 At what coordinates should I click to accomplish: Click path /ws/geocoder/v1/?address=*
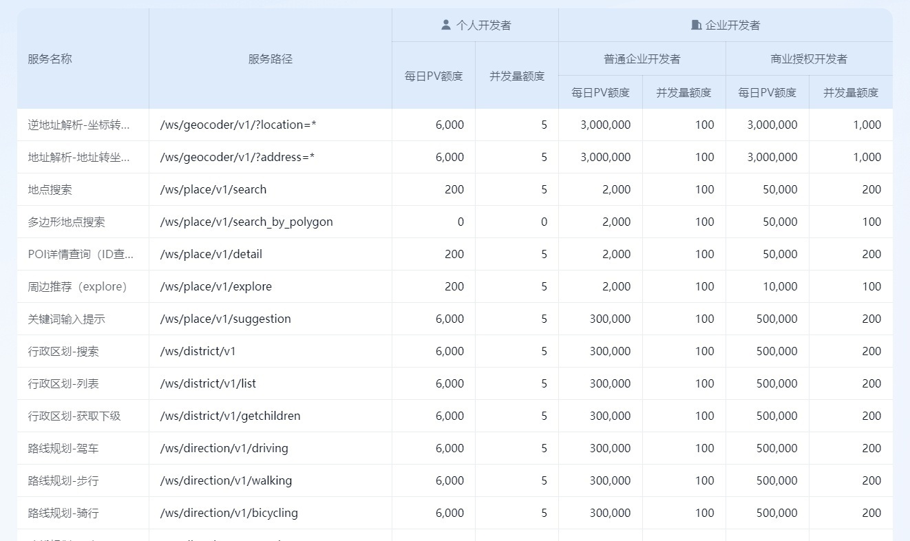point(237,157)
